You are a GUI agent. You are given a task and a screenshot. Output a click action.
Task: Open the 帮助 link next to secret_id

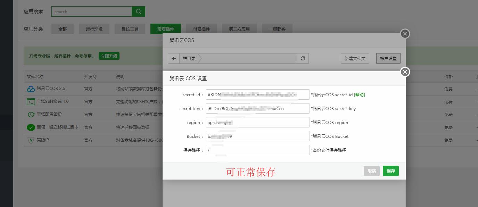coord(359,94)
